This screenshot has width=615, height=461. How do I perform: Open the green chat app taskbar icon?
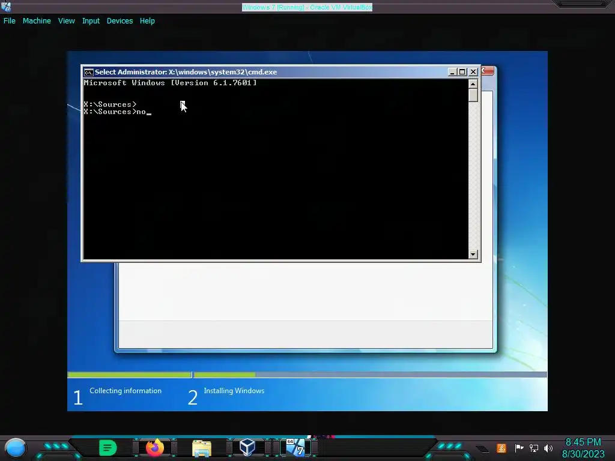(108, 448)
